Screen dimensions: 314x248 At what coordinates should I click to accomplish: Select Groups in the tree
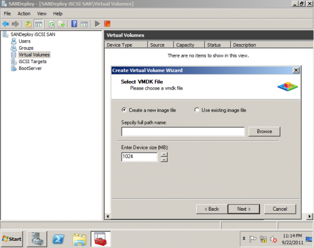[x=26, y=48]
